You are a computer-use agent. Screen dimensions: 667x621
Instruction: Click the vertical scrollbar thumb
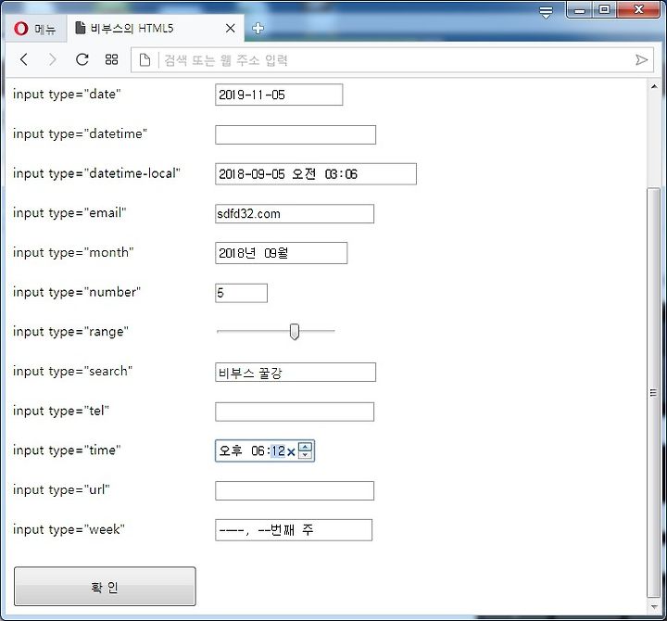pos(653,392)
